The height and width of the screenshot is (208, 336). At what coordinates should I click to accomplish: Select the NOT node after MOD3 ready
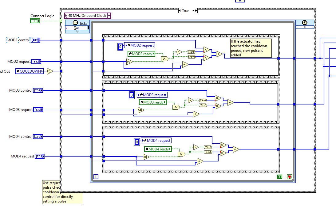[190, 100]
